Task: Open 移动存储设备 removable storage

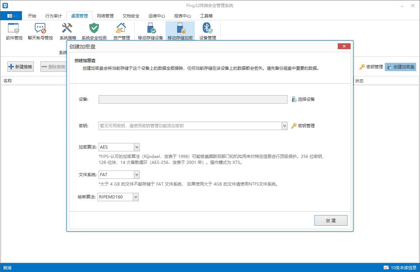Action: [151, 31]
